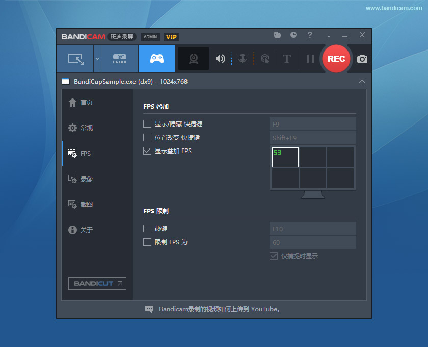Click the ADMIN badge

tap(150, 37)
